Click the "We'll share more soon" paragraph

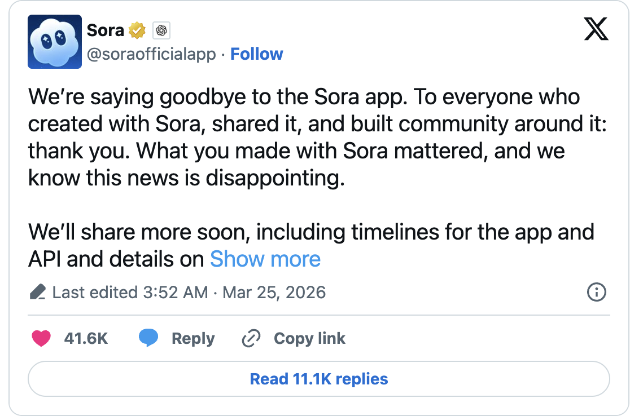click(x=310, y=232)
